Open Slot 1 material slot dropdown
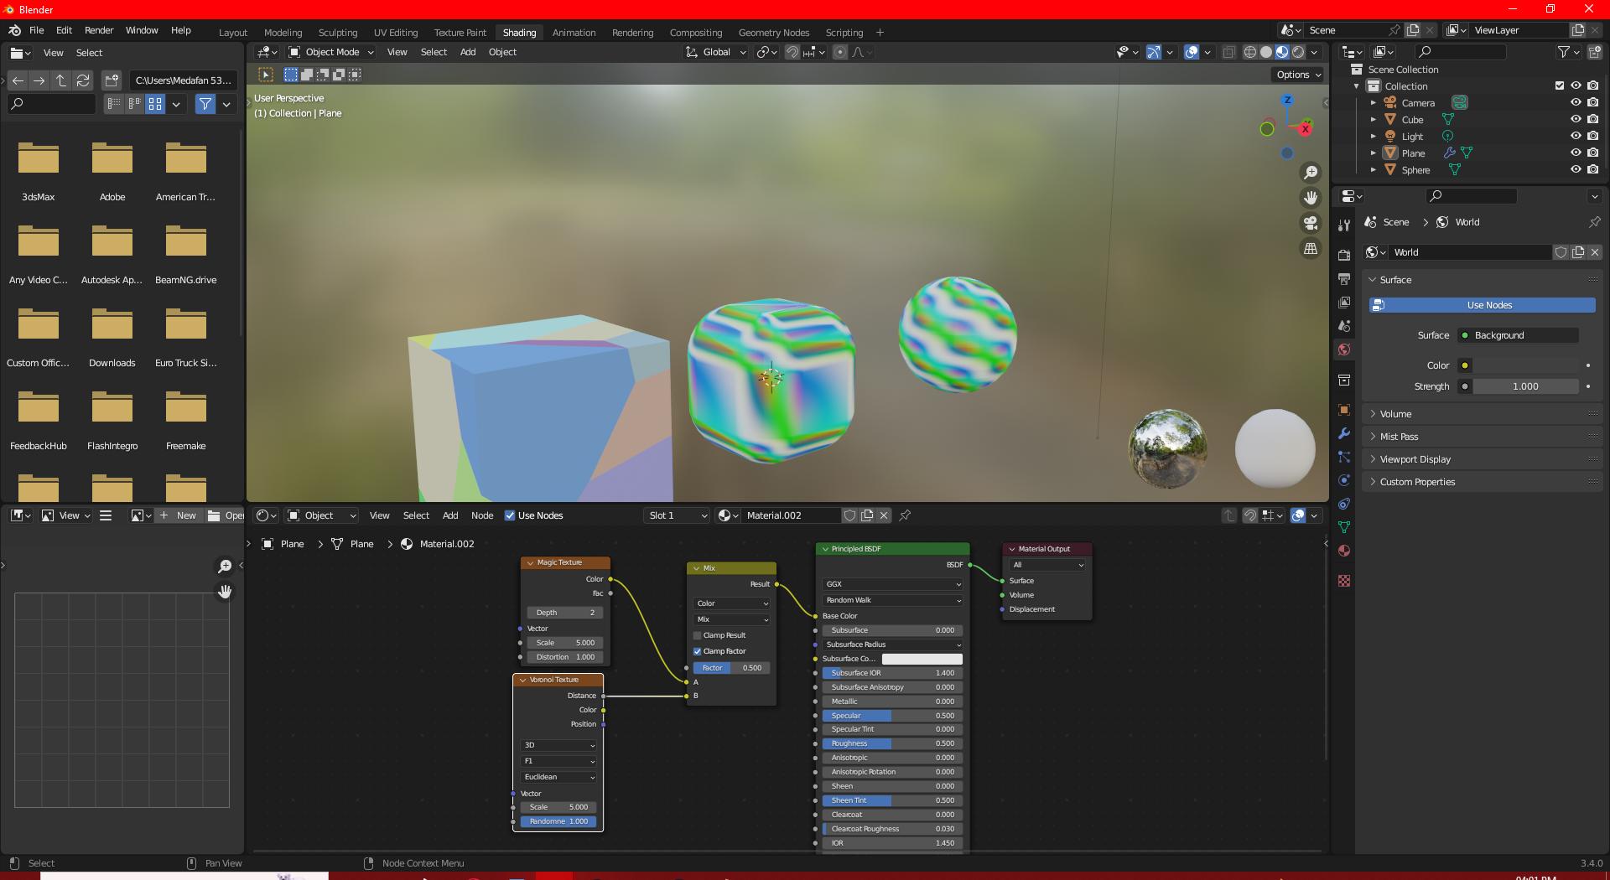 click(x=678, y=515)
